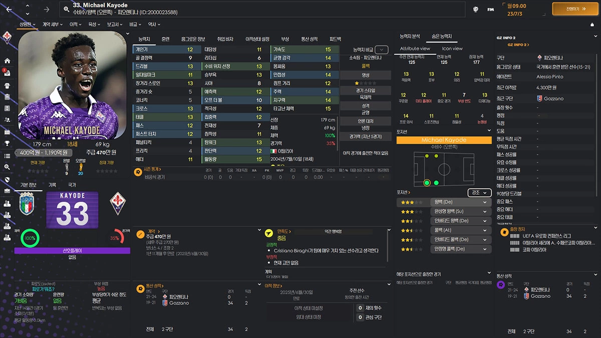Open the world globe icon in top bar

[x=476, y=9]
